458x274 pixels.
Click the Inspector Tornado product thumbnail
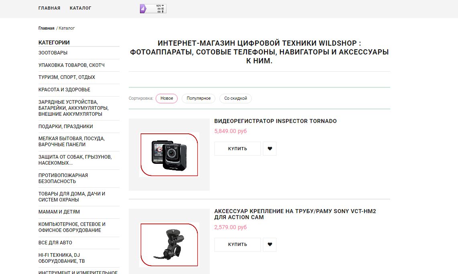(169, 155)
